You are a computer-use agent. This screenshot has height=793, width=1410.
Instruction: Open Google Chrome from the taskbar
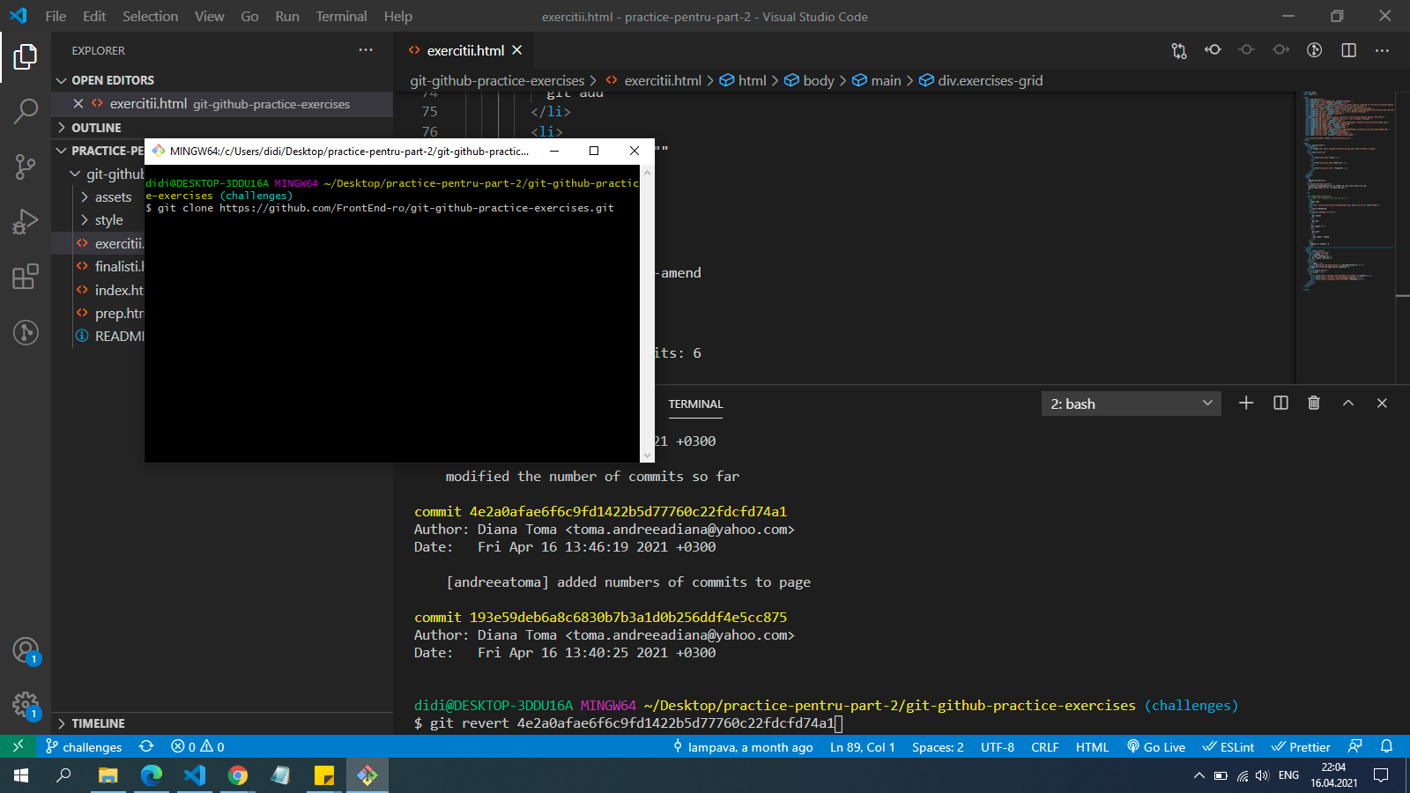click(x=238, y=775)
